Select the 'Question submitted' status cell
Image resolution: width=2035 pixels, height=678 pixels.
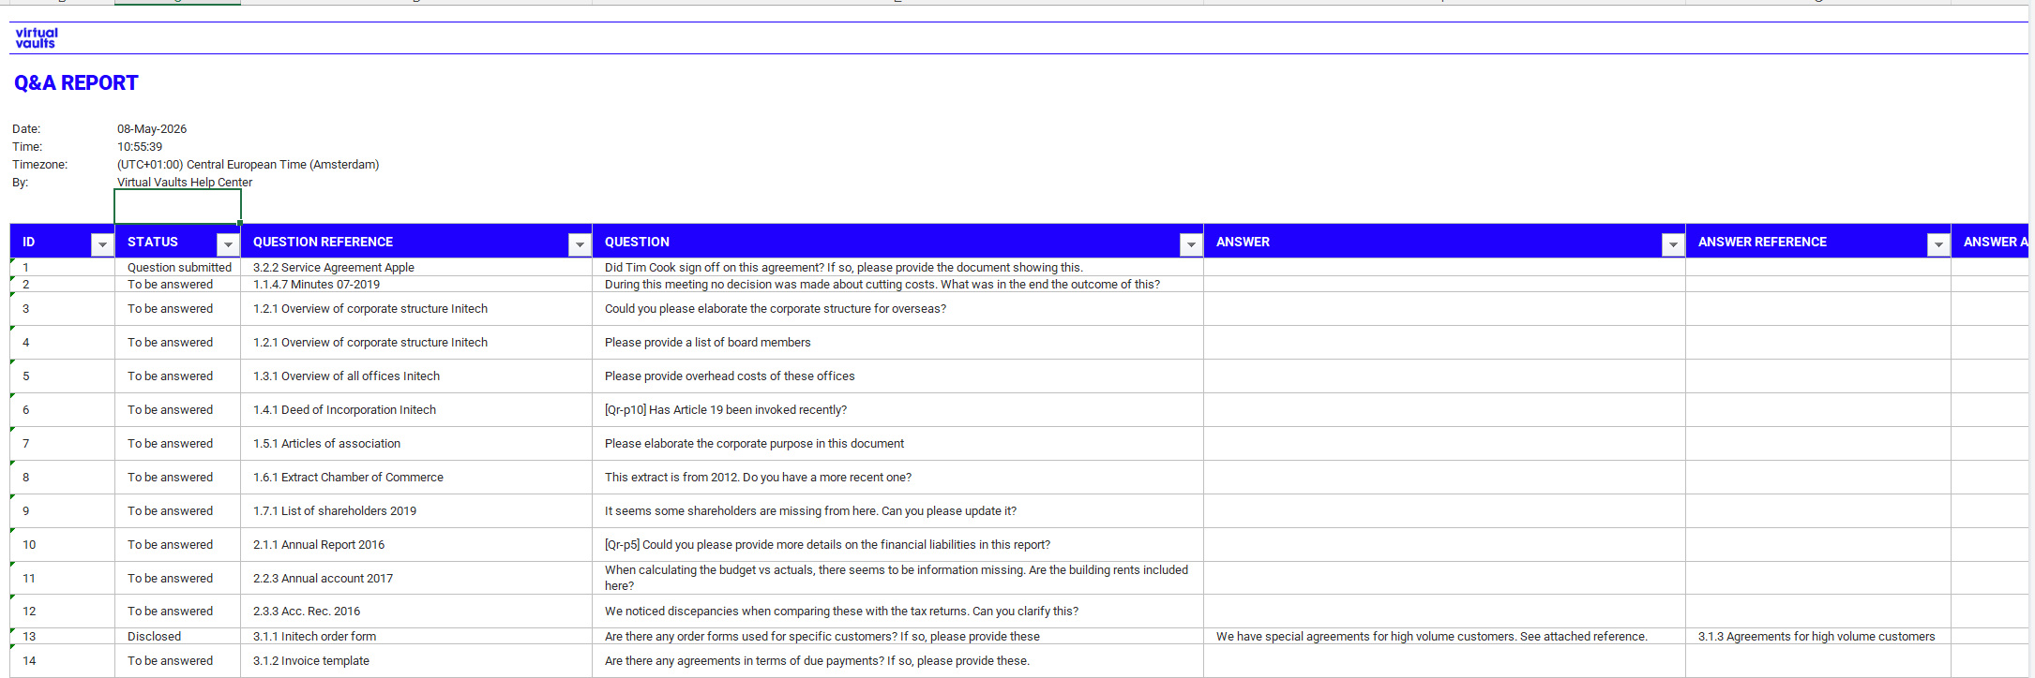click(x=179, y=267)
